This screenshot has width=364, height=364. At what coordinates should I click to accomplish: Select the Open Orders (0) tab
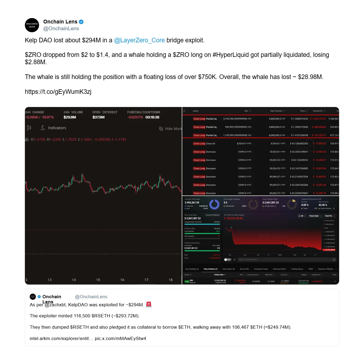click(229, 269)
